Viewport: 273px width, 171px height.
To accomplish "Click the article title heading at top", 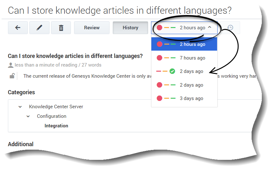I will click(119, 10).
